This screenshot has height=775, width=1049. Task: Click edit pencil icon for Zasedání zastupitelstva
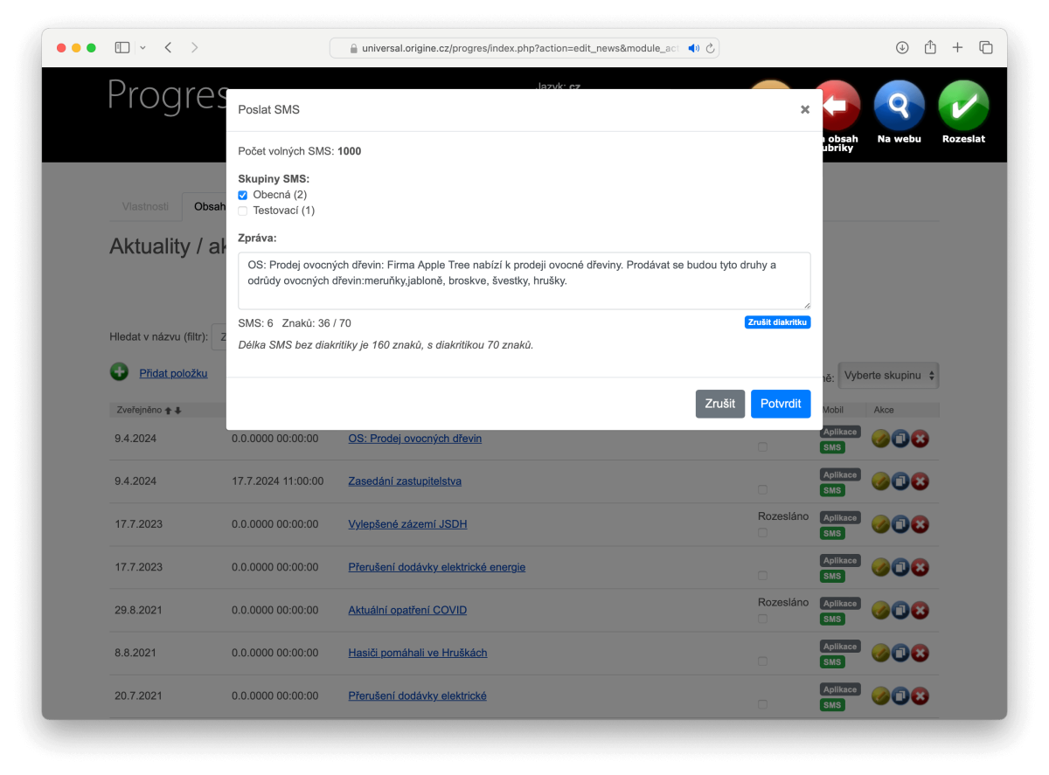(880, 481)
